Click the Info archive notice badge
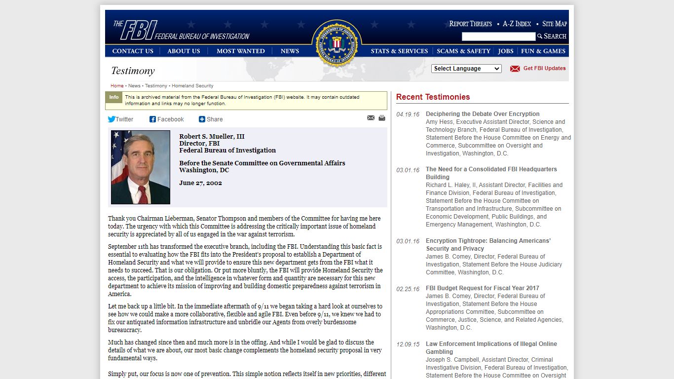The height and width of the screenshot is (379, 674). point(114,97)
